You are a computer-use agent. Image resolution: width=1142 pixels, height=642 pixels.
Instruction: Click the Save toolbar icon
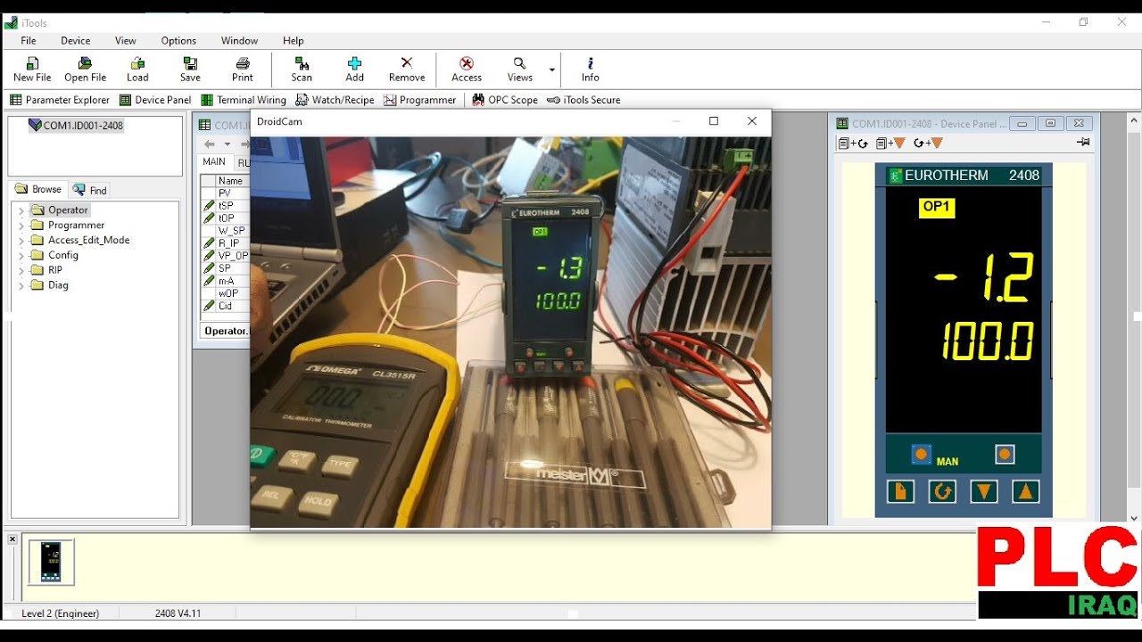tap(190, 70)
